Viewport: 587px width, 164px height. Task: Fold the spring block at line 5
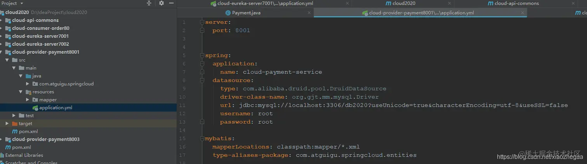202,55
